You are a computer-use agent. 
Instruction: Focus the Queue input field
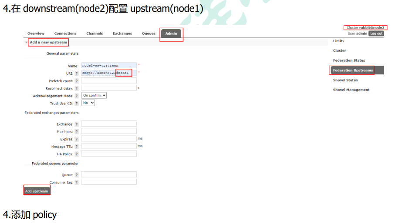(109, 174)
